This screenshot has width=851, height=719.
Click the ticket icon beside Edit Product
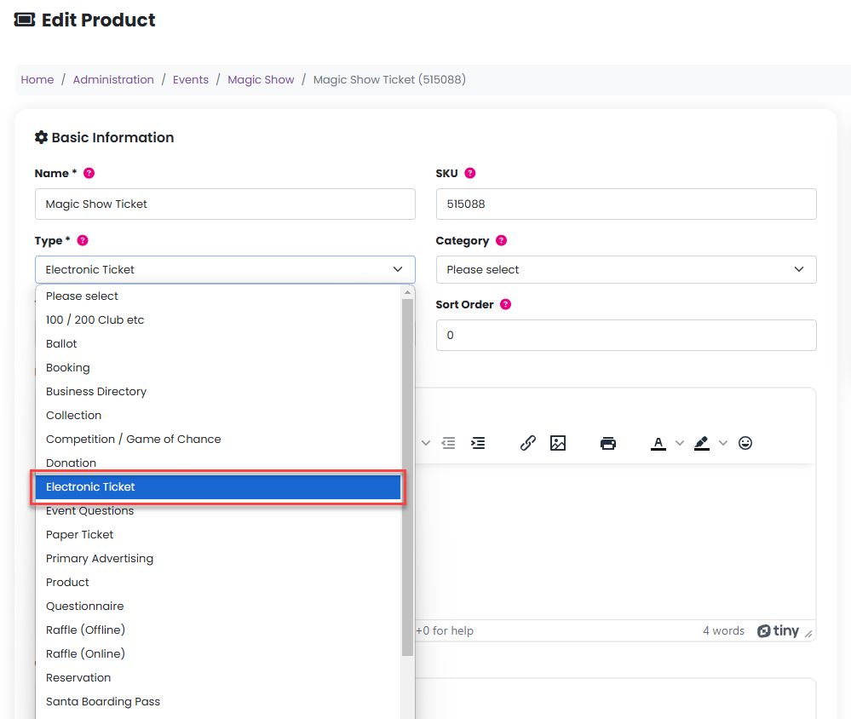25,20
